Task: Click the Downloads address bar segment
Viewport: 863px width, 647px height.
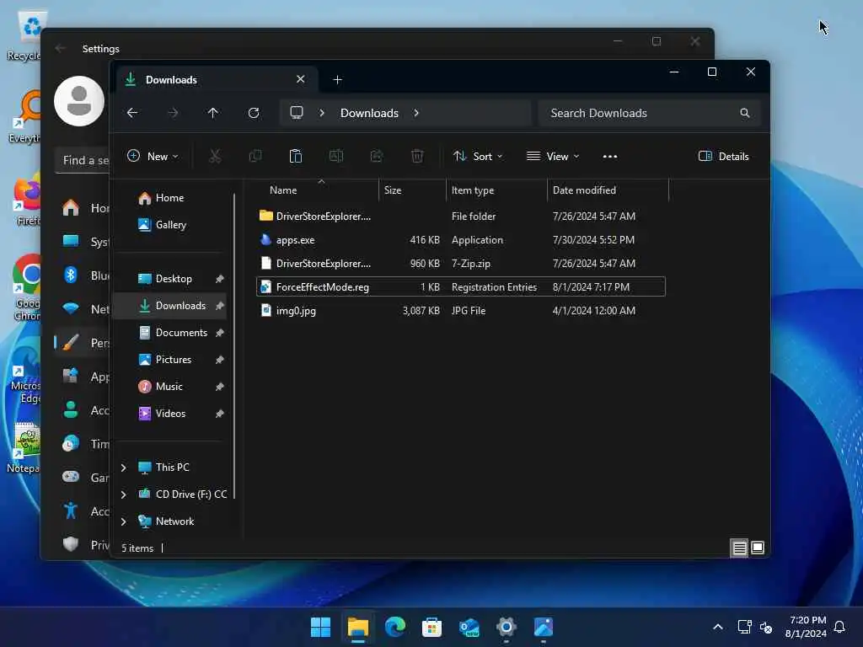Action: pos(369,113)
